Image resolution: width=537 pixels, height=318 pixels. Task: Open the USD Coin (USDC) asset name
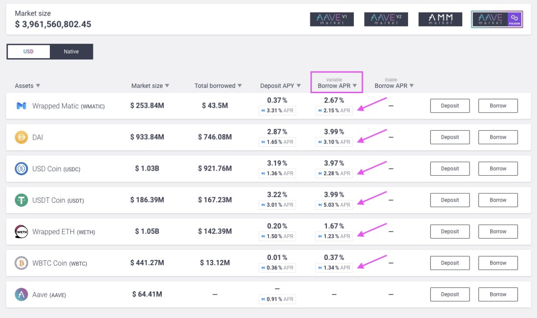(56, 169)
